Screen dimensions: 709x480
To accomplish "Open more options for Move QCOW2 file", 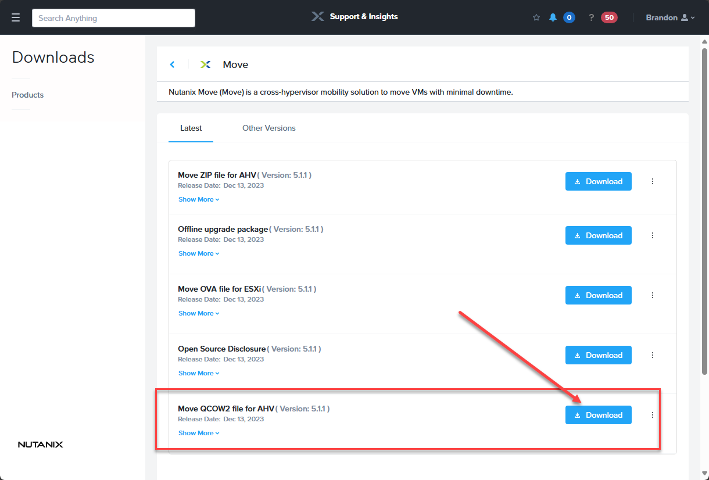I will (x=652, y=415).
